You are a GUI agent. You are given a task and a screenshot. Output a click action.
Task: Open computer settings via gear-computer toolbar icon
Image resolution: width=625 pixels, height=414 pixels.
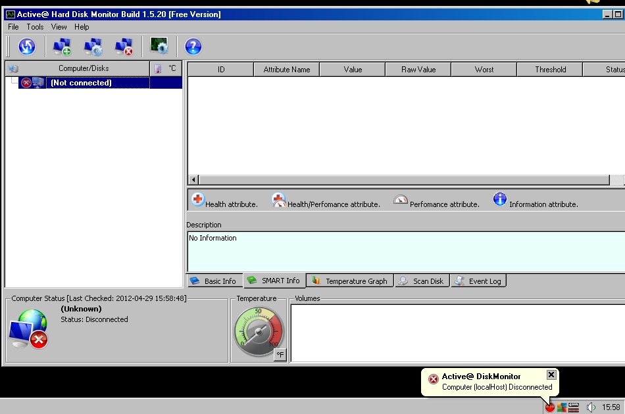click(93, 47)
